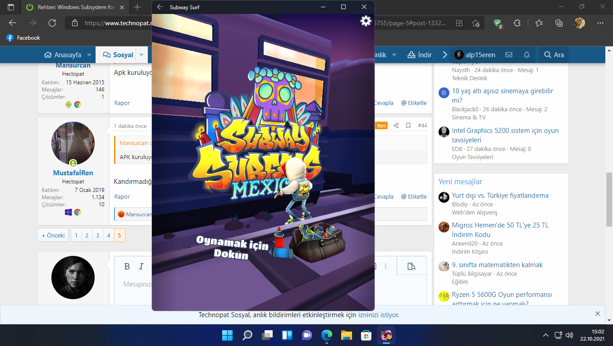The image size is (613, 346).
Task: Click the back arrow in Subway Surf window
Action: pos(160,7)
